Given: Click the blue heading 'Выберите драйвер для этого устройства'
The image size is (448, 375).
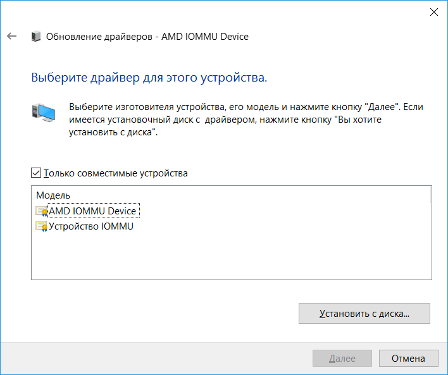Looking at the screenshot, I should coord(149,78).
